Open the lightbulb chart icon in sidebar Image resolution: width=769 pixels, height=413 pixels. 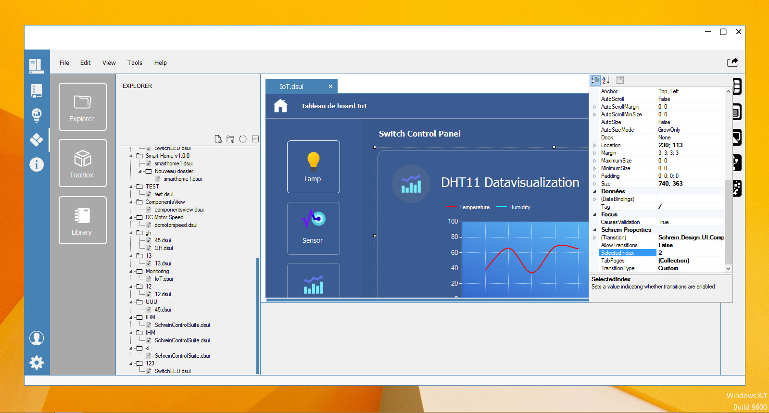[37, 115]
